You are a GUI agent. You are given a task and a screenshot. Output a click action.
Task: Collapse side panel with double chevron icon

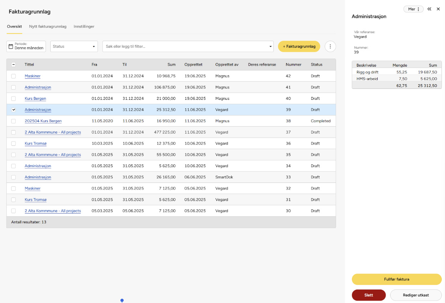pos(429,9)
